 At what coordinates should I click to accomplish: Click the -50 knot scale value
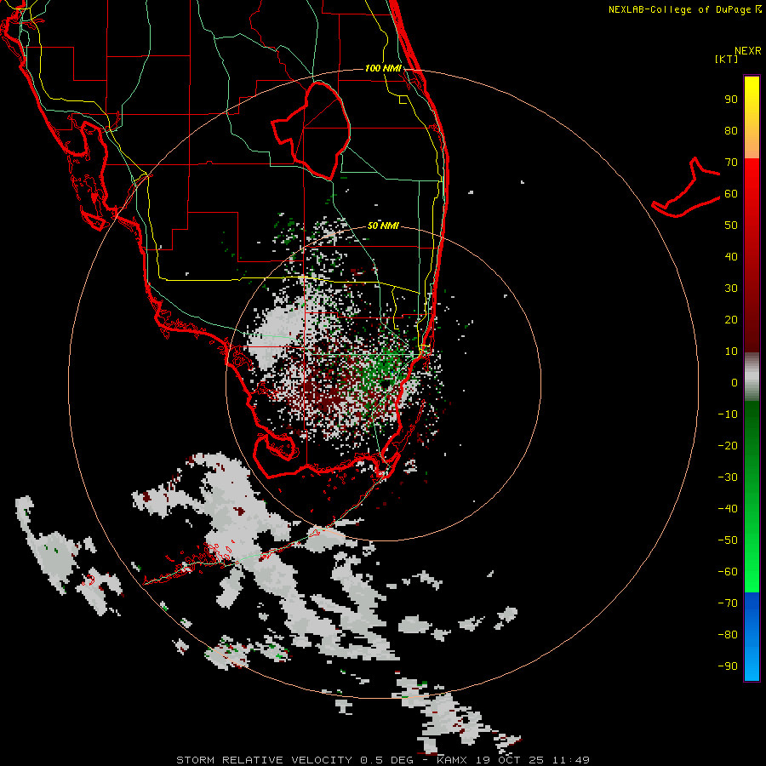pyautogui.click(x=728, y=540)
